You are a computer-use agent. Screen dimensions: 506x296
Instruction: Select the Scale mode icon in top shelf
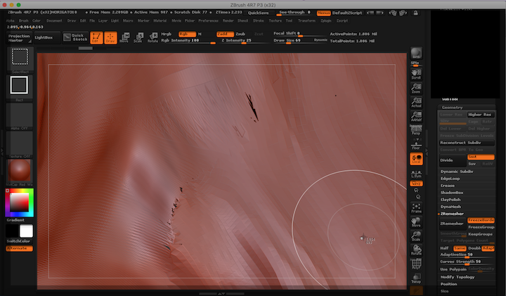[138, 37]
